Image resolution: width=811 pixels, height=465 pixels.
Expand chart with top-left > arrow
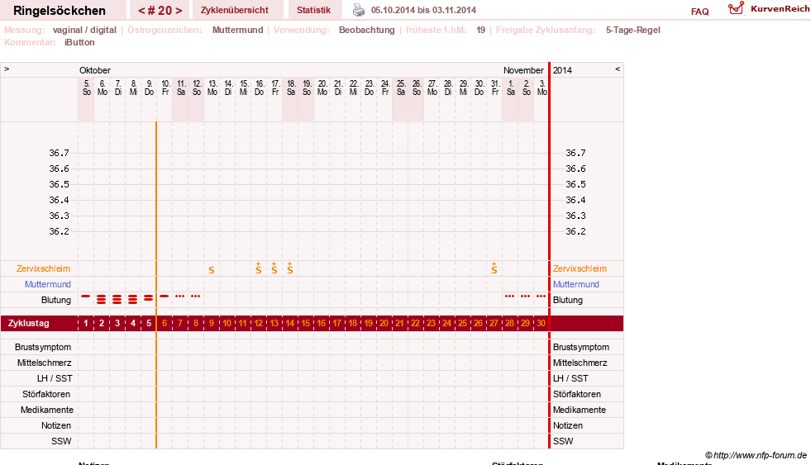(7, 69)
